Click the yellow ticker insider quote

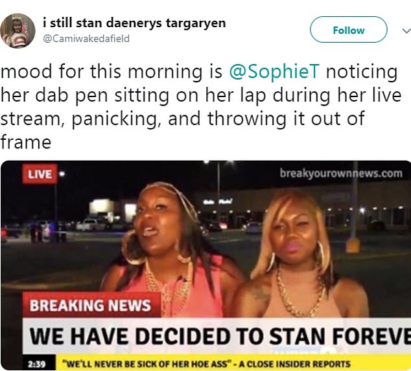207,363
